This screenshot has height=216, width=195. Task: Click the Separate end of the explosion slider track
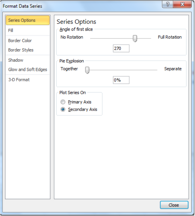click(156, 70)
